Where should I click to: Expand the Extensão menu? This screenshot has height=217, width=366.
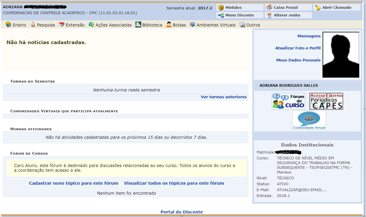click(72, 25)
